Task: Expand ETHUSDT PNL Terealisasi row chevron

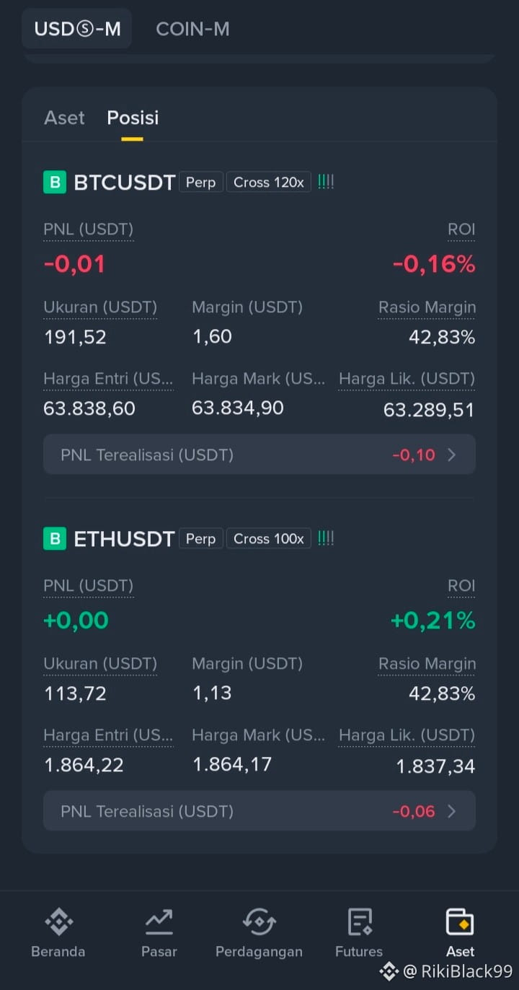Action: [x=452, y=811]
